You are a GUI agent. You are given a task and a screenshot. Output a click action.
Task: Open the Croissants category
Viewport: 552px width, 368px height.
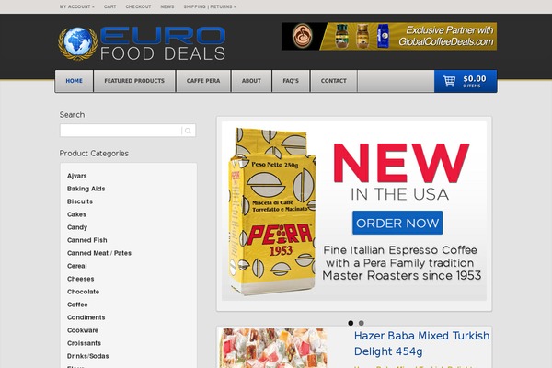click(x=84, y=343)
